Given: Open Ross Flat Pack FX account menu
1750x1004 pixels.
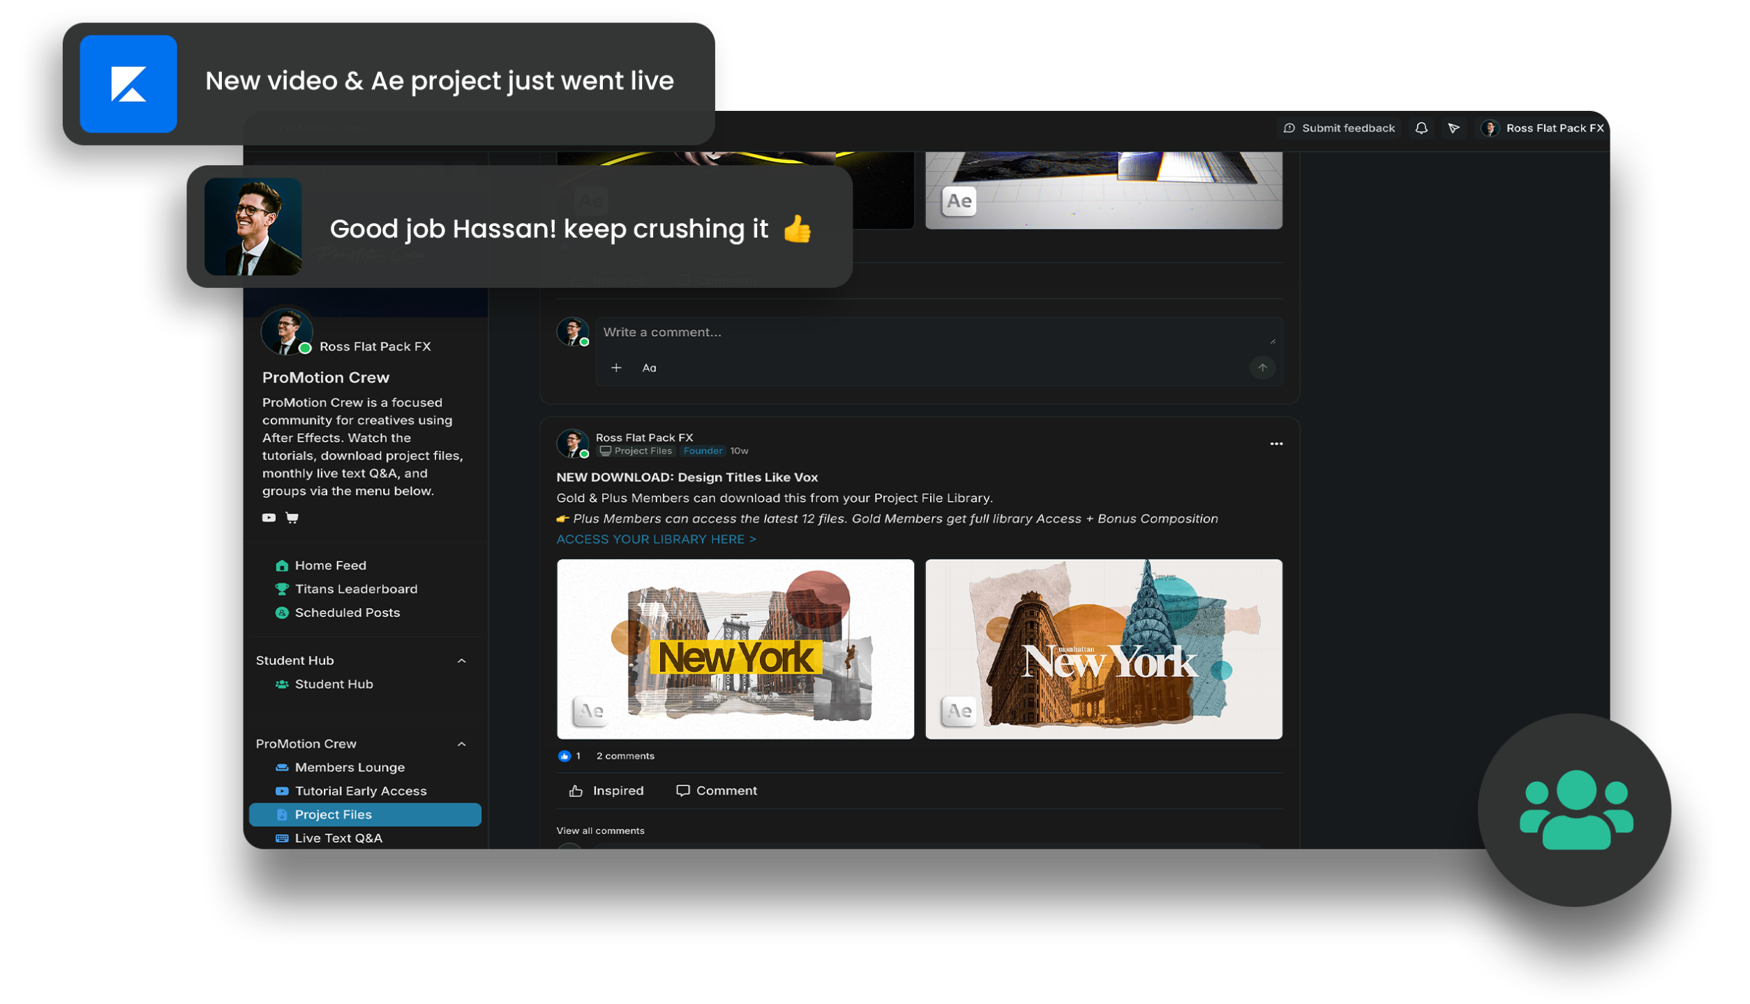Looking at the screenshot, I should 1543,128.
